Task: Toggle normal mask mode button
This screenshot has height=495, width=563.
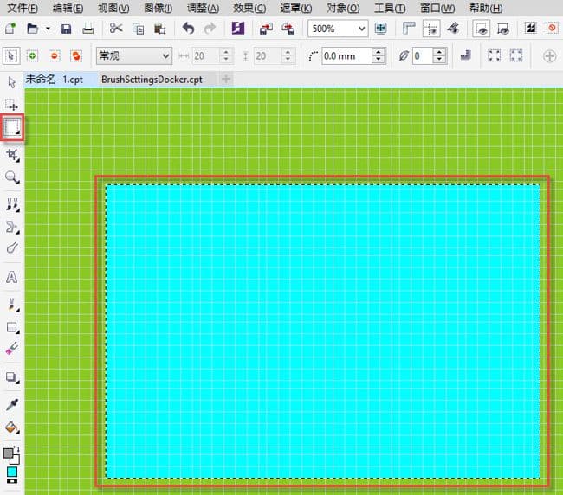Action: 12,55
